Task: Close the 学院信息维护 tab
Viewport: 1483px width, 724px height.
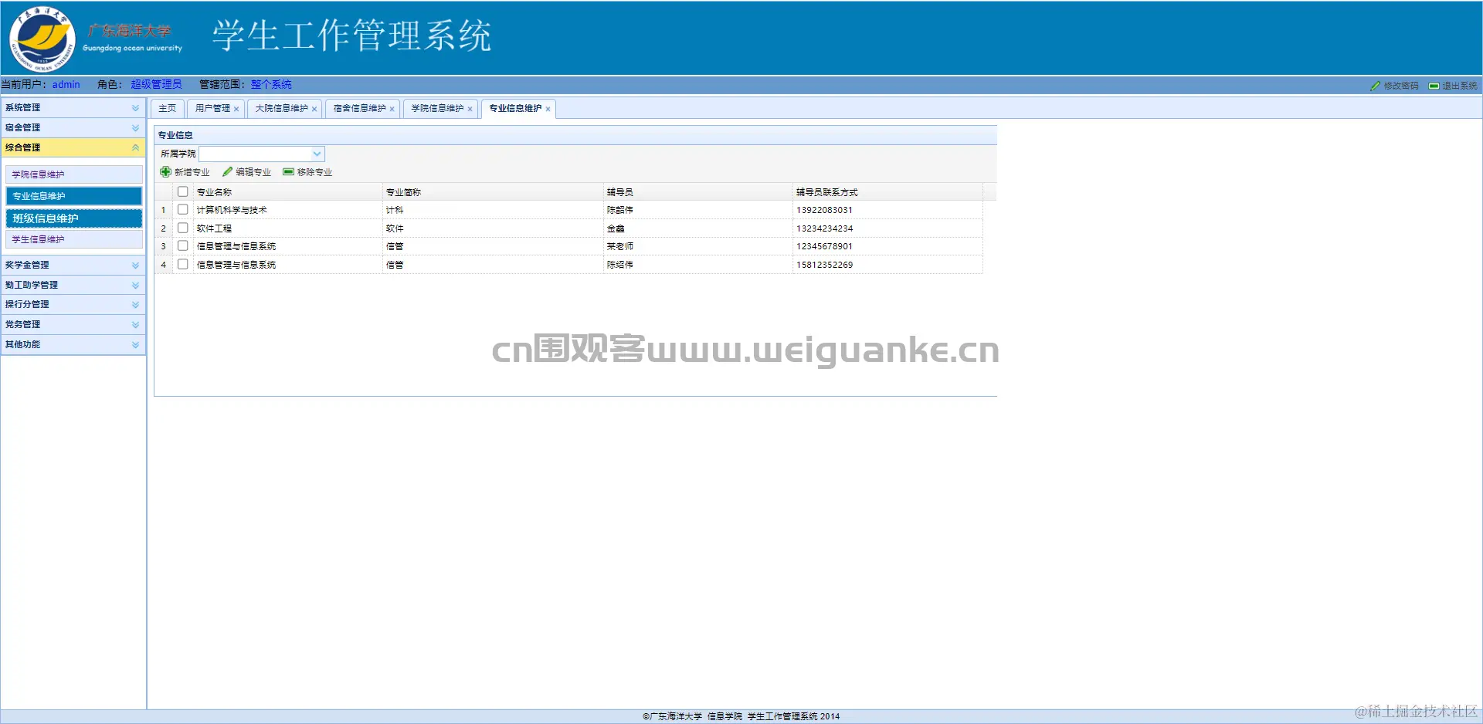Action: (470, 109)
